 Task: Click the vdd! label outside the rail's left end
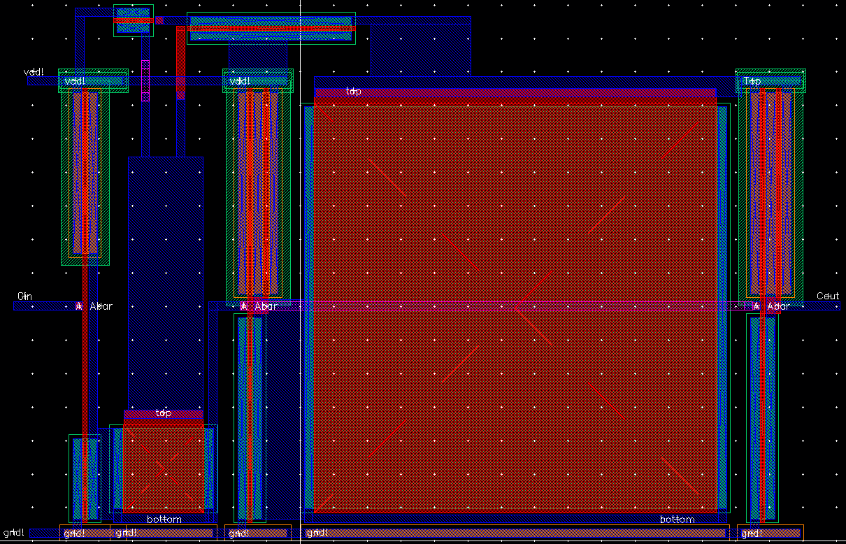pos(34,72)
